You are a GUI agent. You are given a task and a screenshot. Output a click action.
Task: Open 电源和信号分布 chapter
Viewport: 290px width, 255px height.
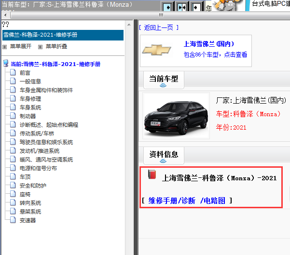[x=38, y=168]
